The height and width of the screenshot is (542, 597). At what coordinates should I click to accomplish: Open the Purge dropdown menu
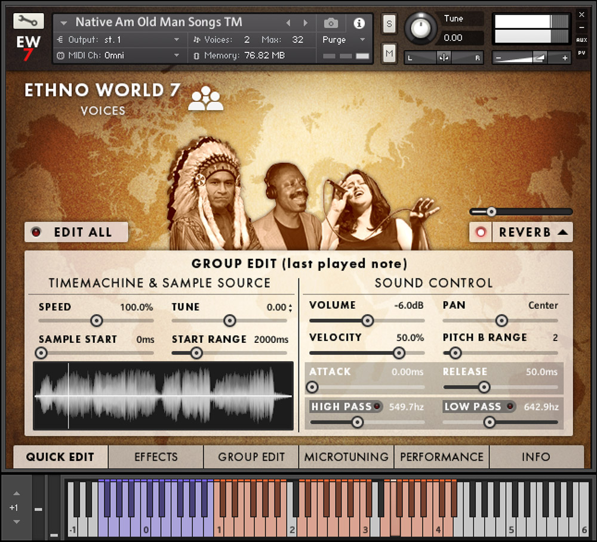(x=362, y=39)
